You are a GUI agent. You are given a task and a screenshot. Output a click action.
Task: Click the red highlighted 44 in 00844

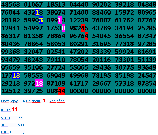point(62,91)
